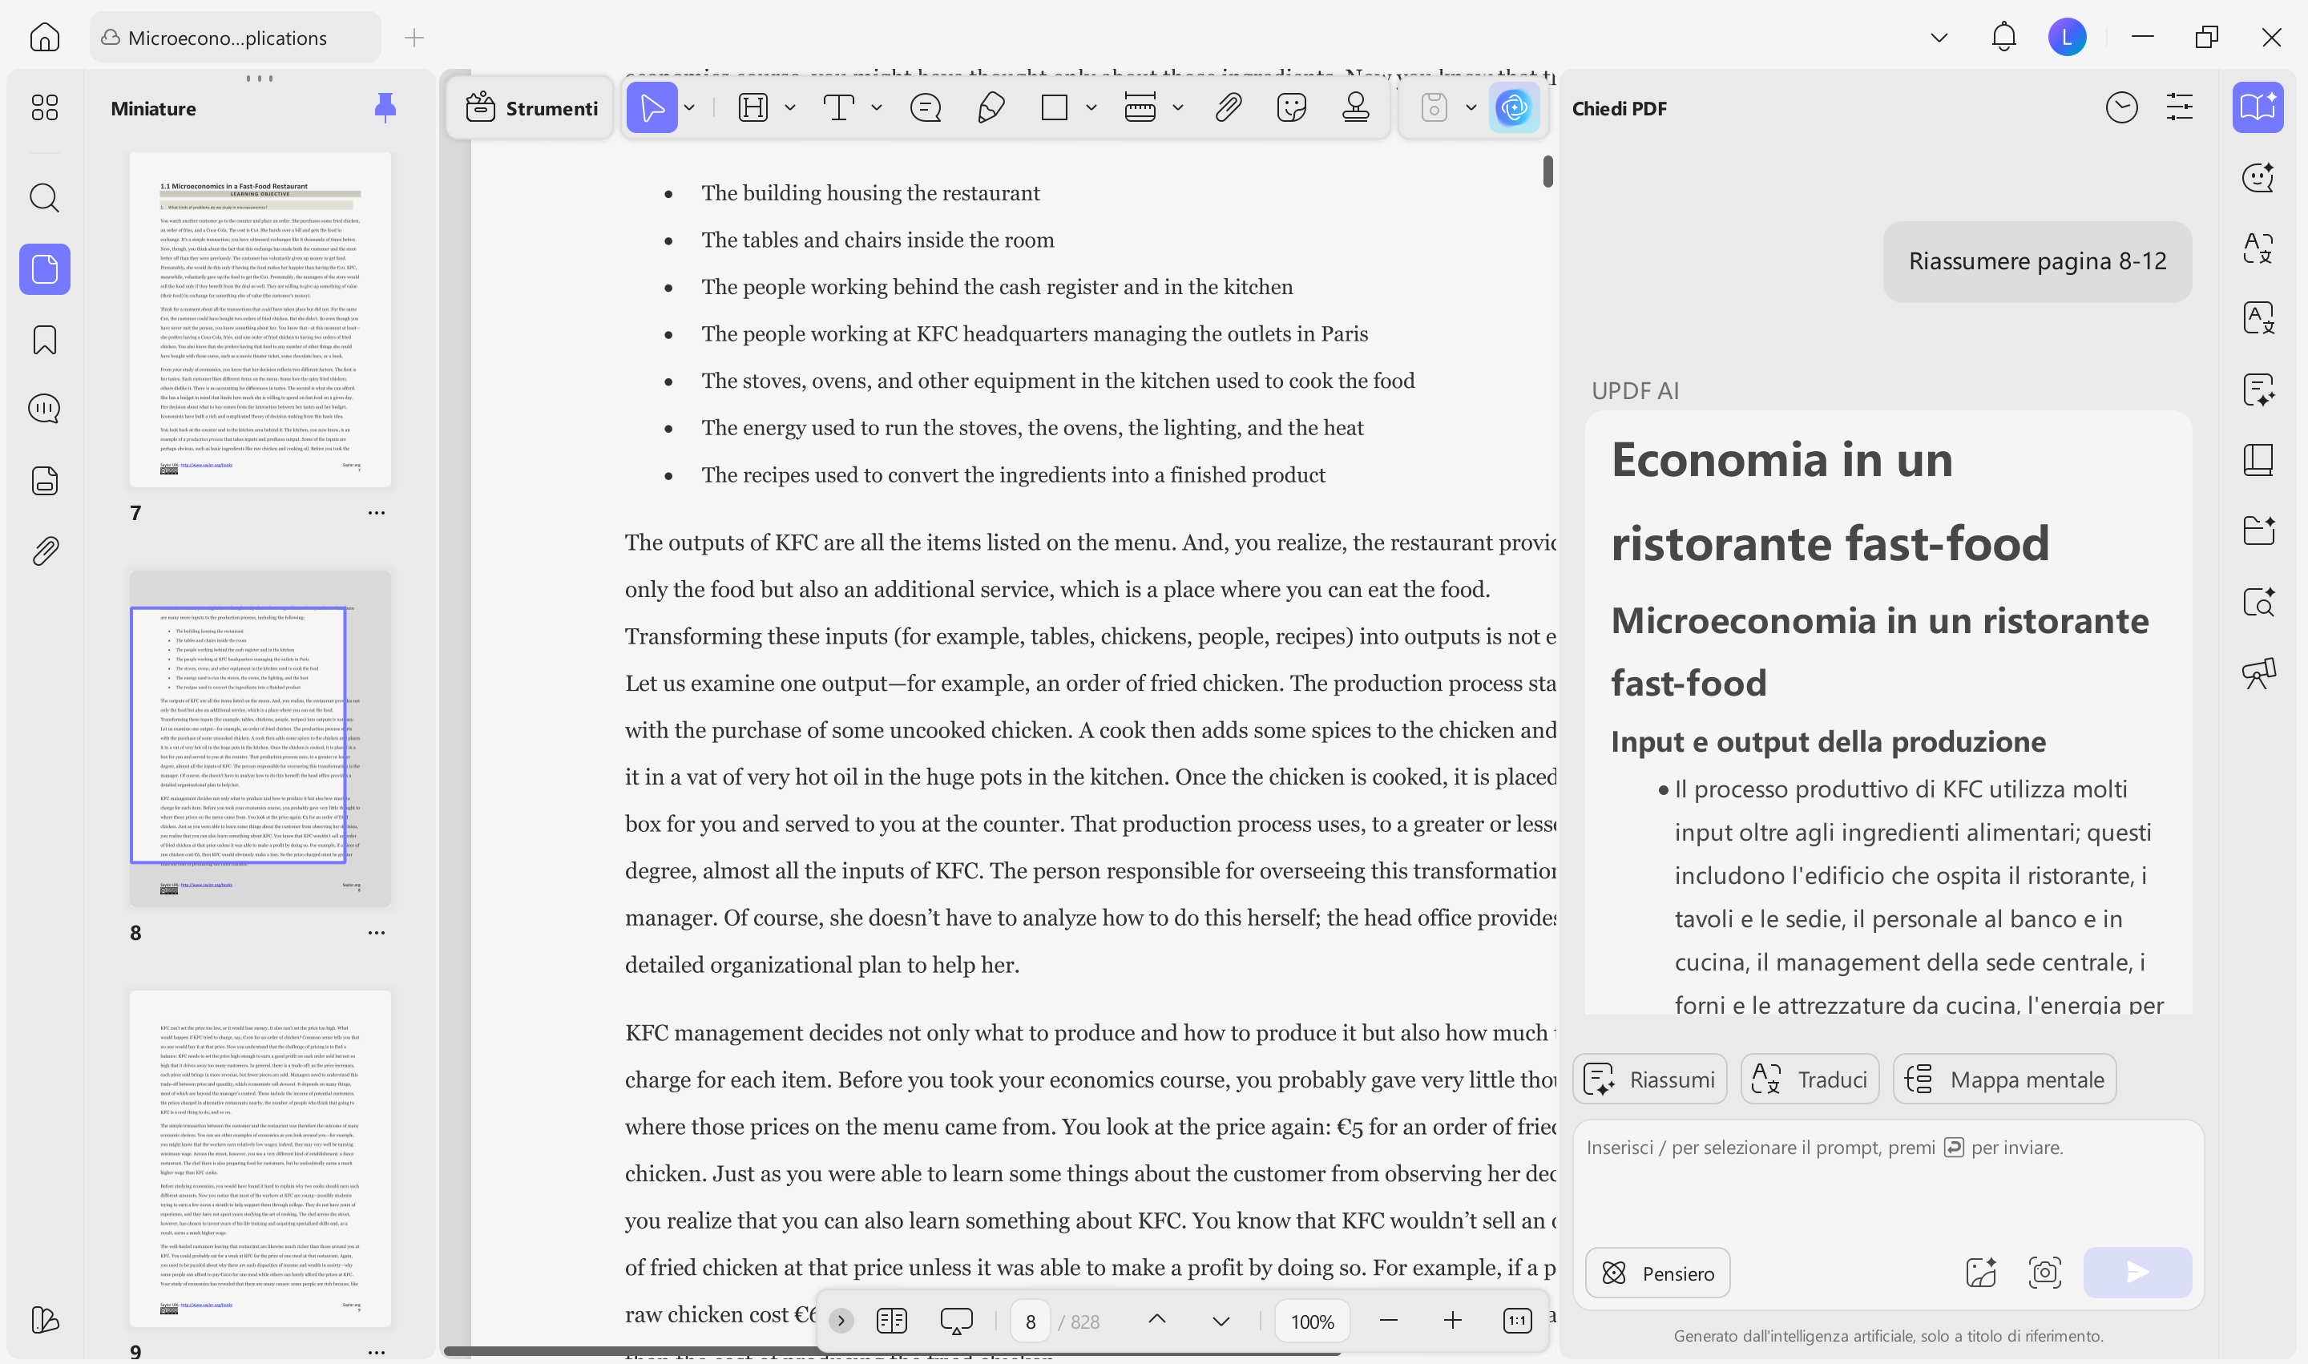Expand the save options dropdown arrow

click(1471, 107)
